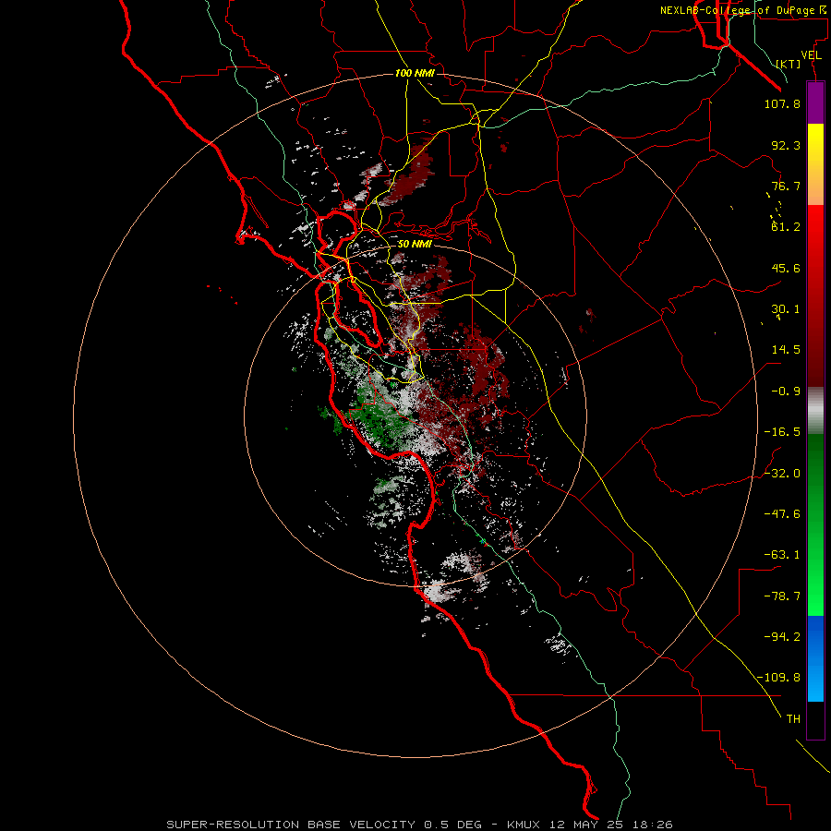Click the 61.2 legend value
Image resolution: width=831 pixels, height=831 pixels.
coord(786,227)
